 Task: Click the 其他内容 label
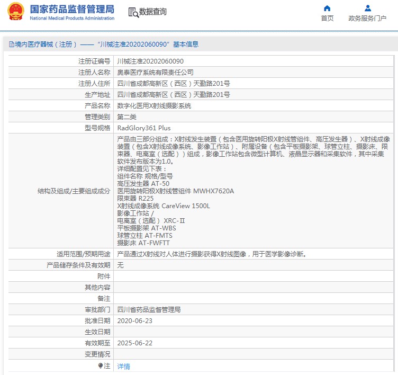(97, 288)
